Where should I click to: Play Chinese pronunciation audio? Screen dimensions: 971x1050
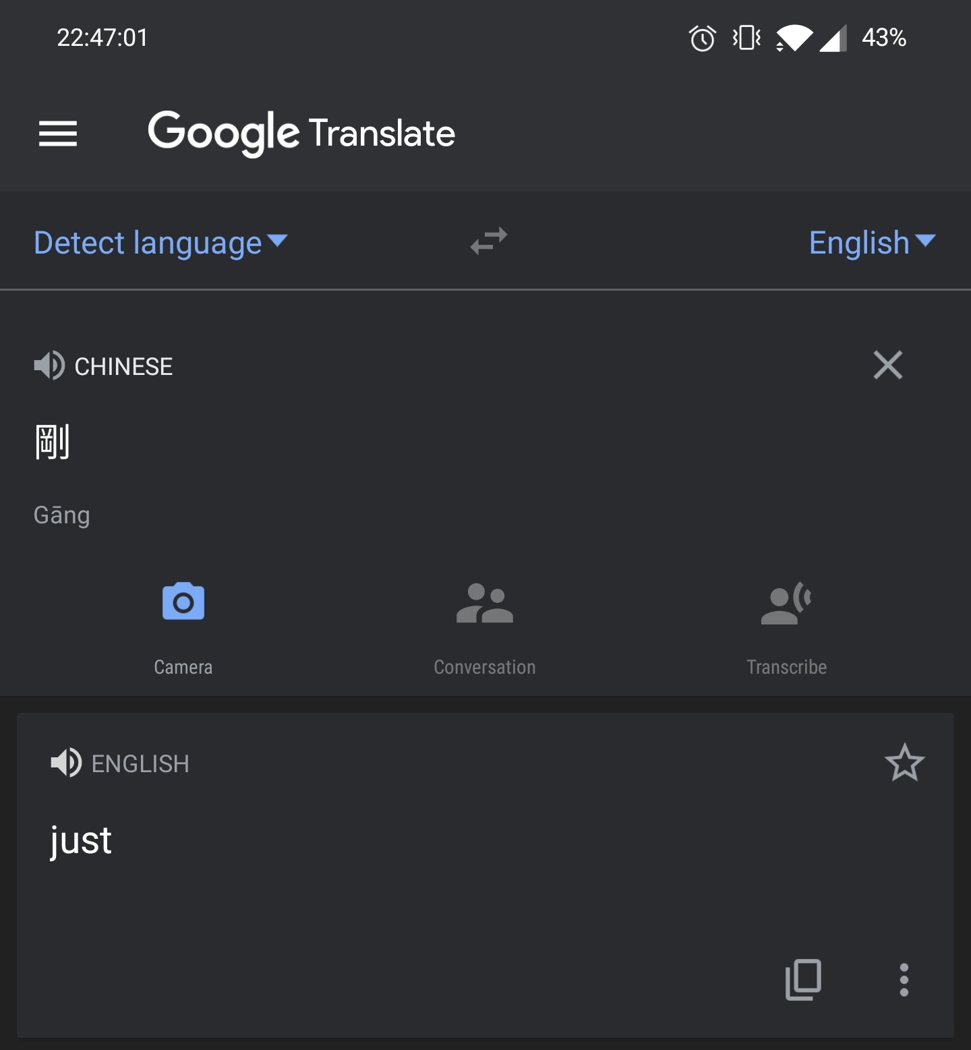(x=49, y=366)
